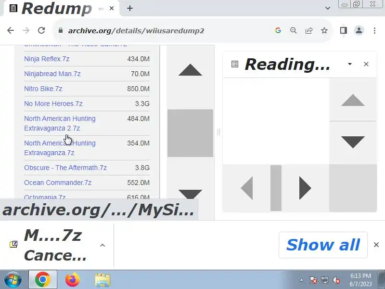
Task: Show hidden system tray icons
Action: click(x=302, y=280)
